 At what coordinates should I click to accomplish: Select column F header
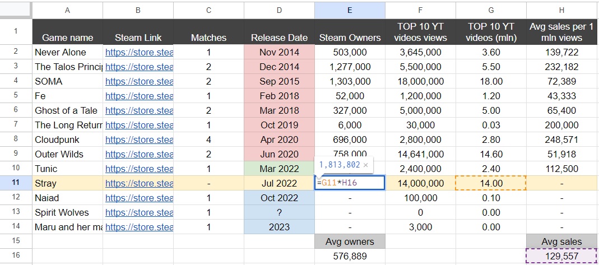tap(421, 10)
